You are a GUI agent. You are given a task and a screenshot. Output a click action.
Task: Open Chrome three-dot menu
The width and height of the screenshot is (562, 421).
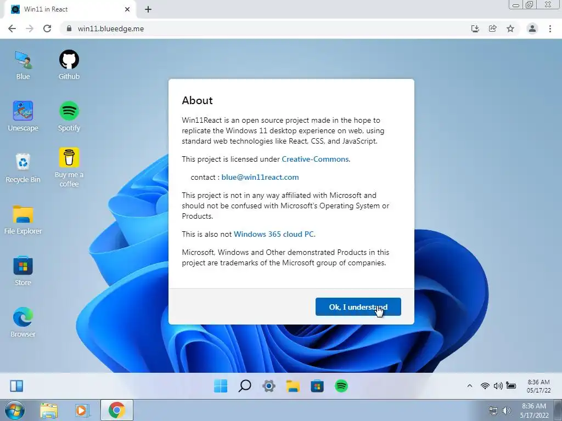tap(550, 29)
